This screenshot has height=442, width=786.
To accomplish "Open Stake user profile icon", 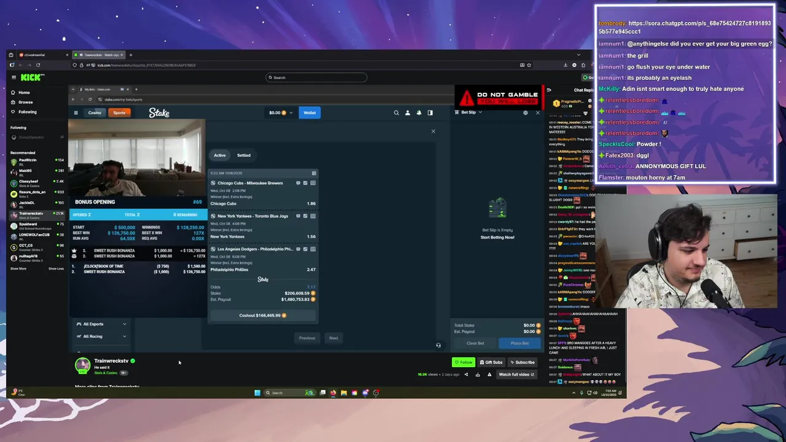I will tap(407, 113).
